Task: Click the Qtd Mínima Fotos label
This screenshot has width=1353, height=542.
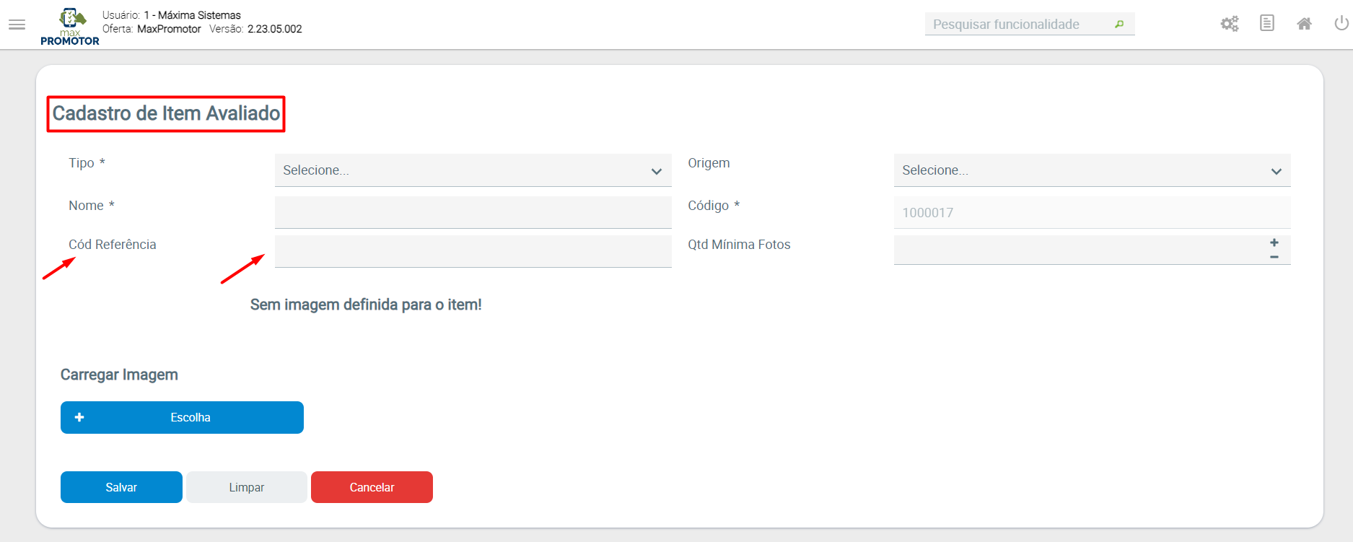Action: tap(739, 245)
